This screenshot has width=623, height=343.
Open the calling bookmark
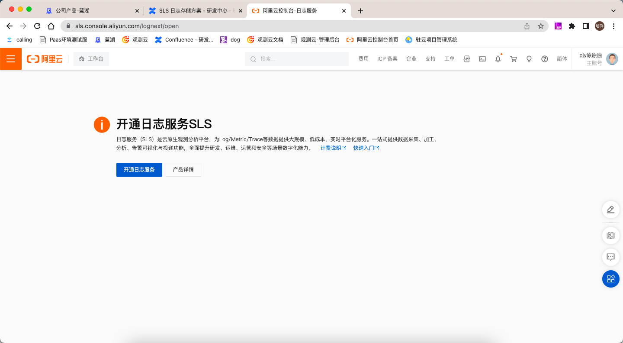click(19, 40)
